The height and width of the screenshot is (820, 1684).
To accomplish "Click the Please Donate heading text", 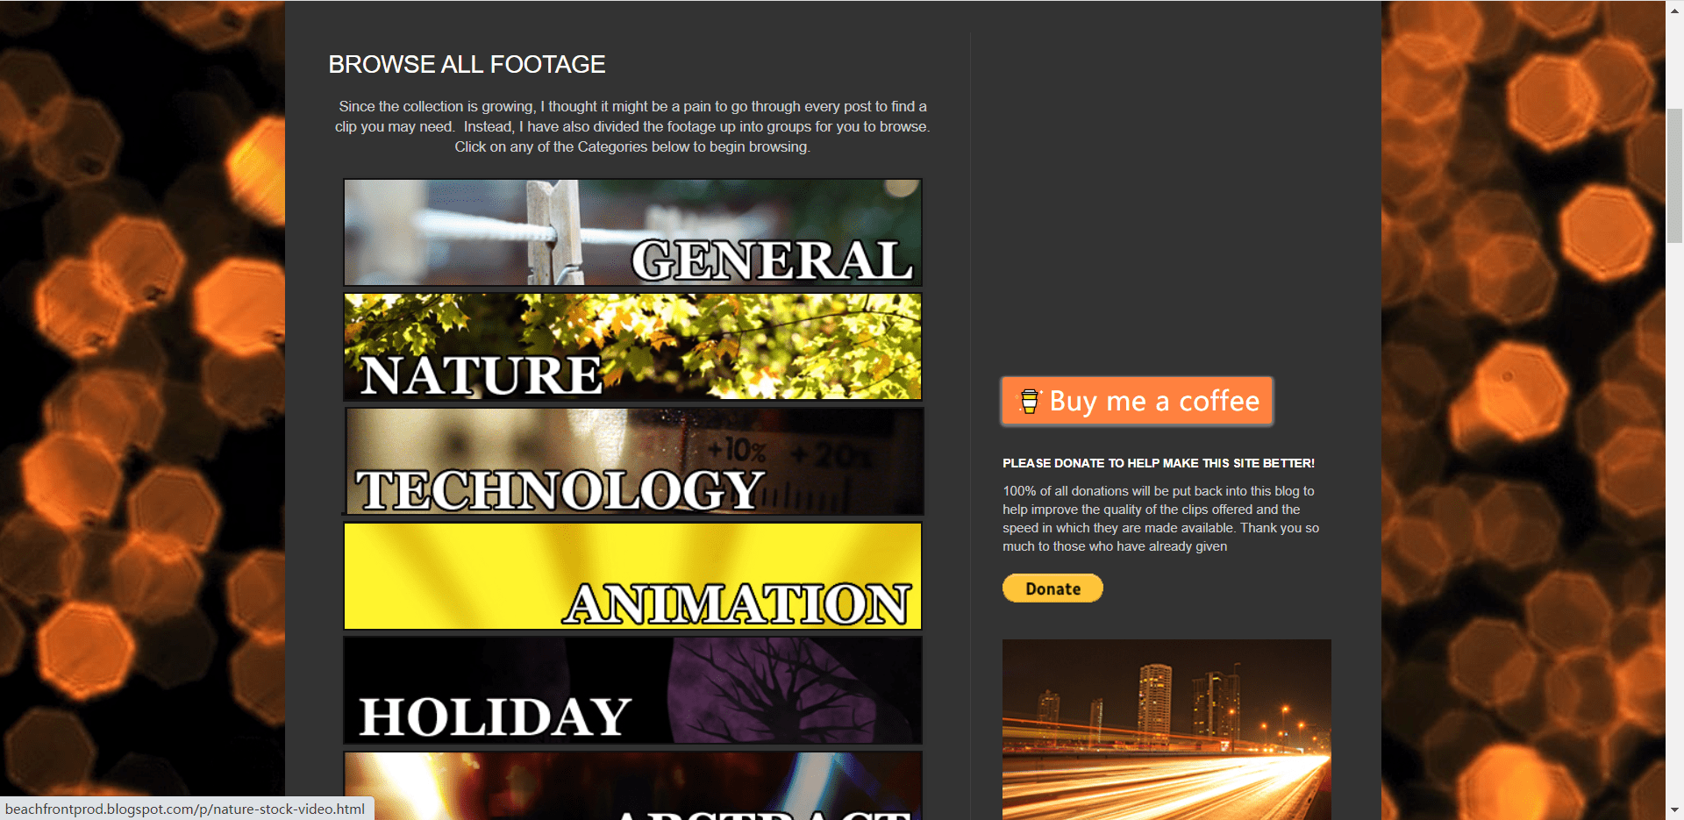I will tap(1159, 463).
